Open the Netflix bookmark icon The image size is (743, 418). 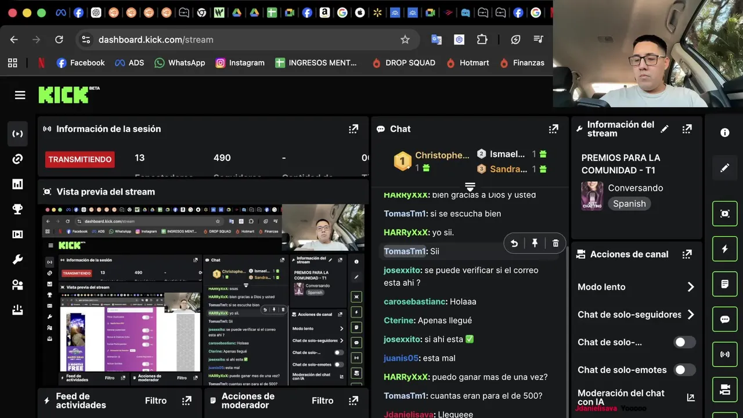click(41, 63)
